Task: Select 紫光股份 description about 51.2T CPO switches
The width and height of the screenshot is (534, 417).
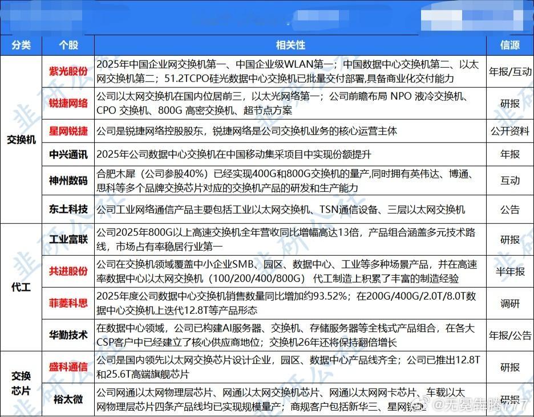Action: tap(288, 71)
